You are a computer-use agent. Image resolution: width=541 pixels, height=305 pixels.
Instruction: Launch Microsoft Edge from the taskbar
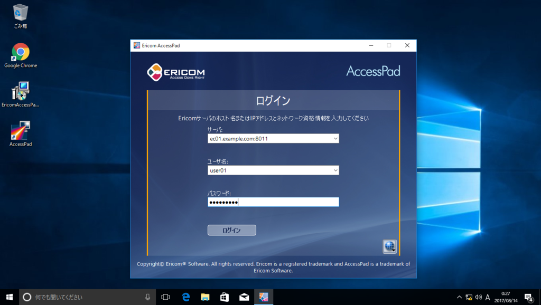[185, 297]
